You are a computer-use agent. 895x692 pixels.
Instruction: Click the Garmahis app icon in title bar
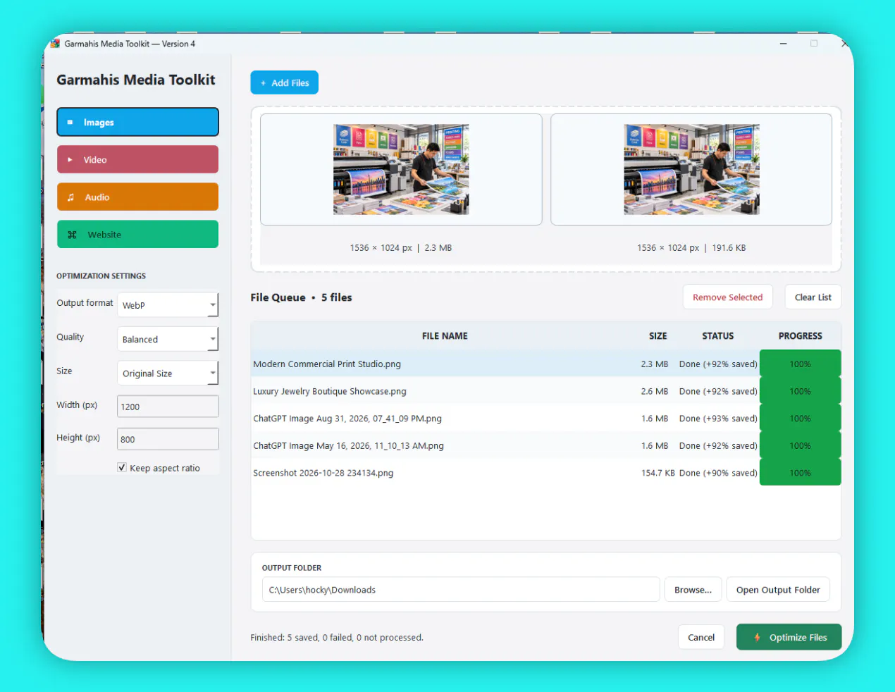pyautogui.click(x=55, y=44)
